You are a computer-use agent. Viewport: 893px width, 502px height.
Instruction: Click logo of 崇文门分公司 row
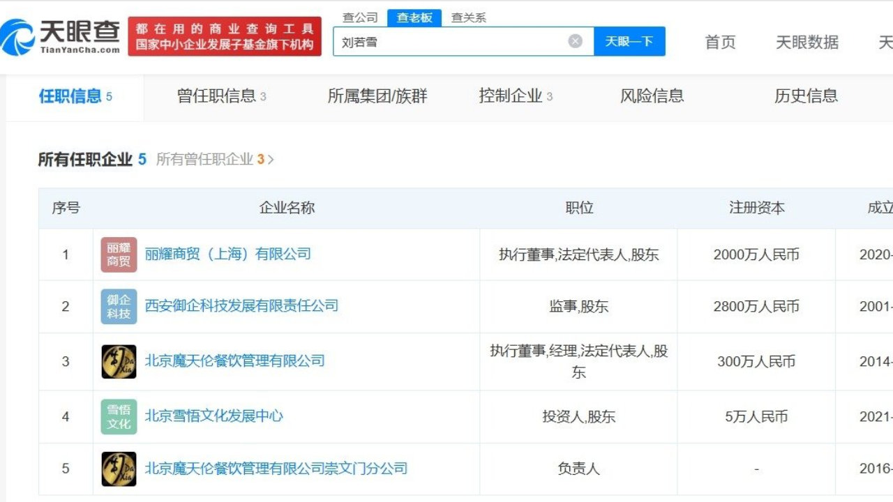[119, 469]
